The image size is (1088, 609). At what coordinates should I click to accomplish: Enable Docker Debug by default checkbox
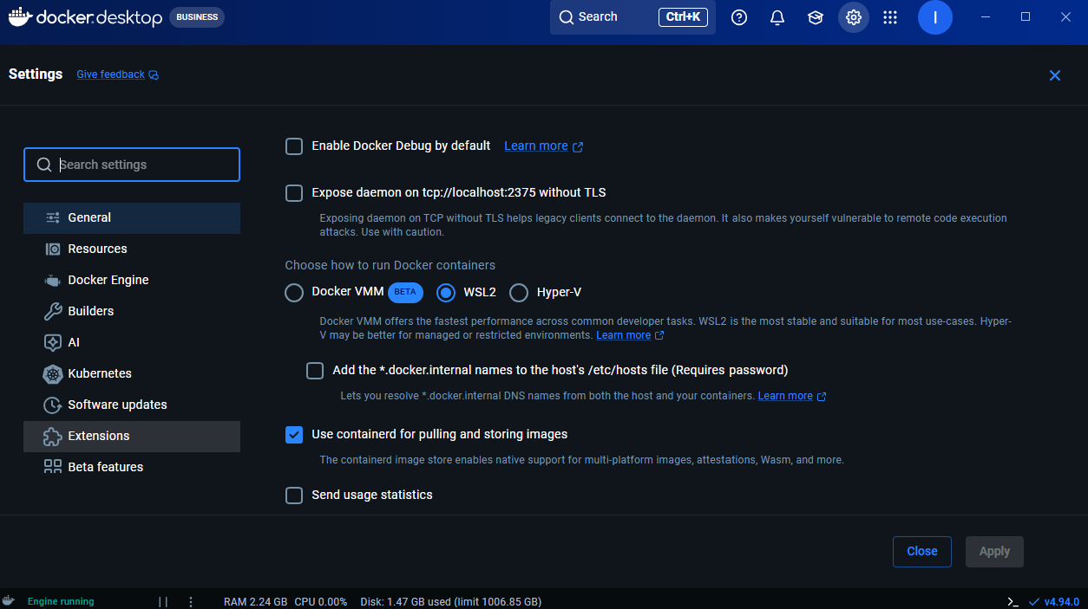(x=294, y=146)
